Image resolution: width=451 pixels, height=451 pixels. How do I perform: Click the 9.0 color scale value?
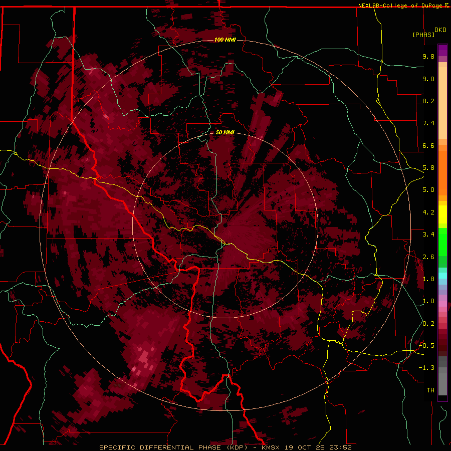(x=428, y=79)
